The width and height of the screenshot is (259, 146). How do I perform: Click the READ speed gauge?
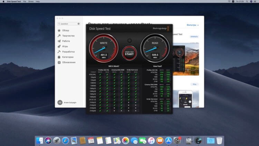(x=155, y=48)
